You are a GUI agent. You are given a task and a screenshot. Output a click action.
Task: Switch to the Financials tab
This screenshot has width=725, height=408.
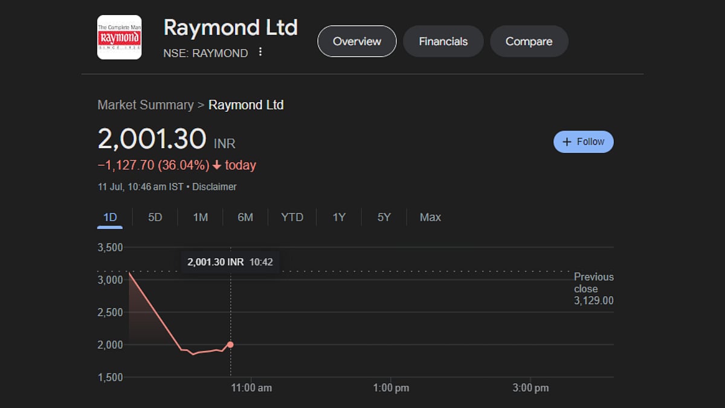(443, 41)
